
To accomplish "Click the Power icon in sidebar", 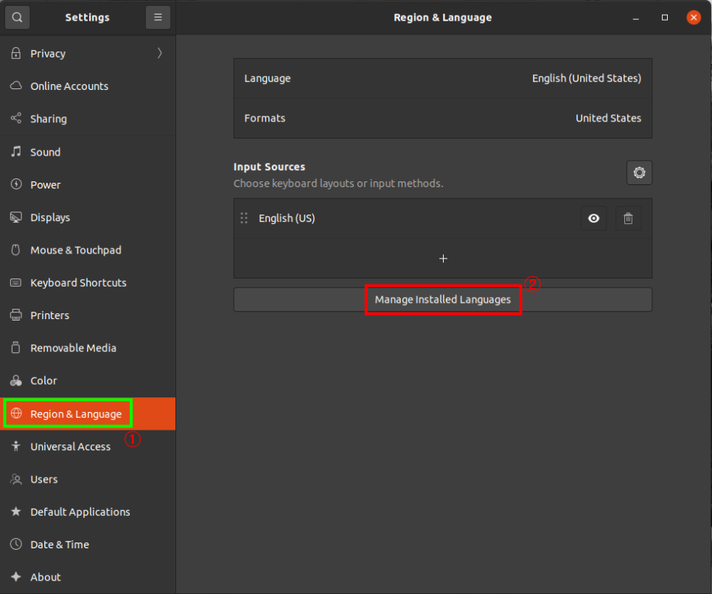I will click(x=16, y=184).
